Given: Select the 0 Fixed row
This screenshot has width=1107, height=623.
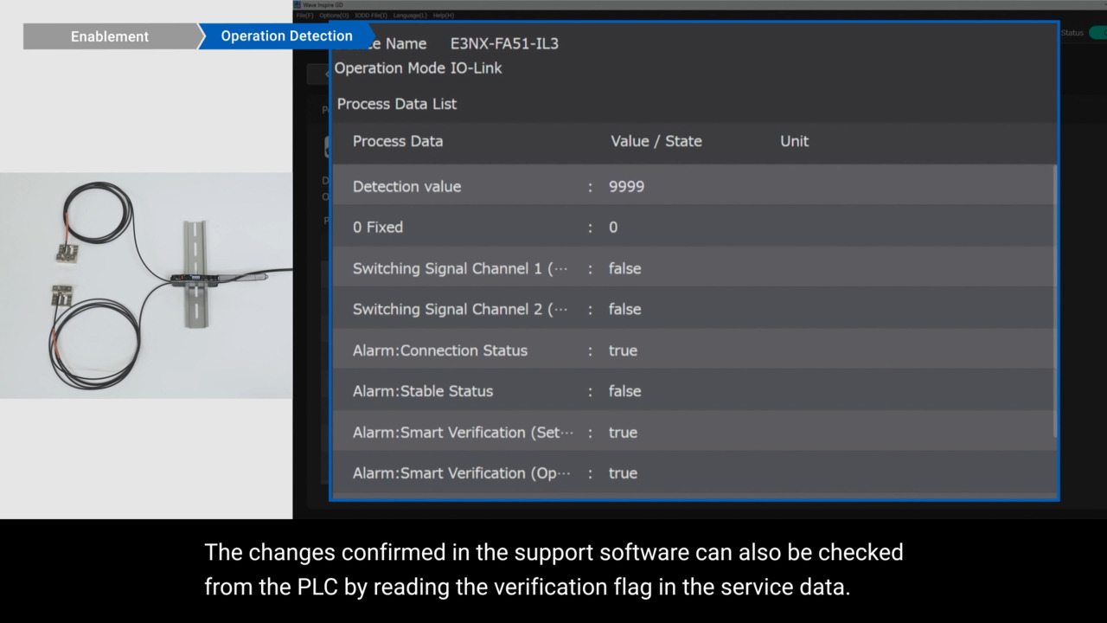Looking at the screenshot, I should click(x=692, y=227).
